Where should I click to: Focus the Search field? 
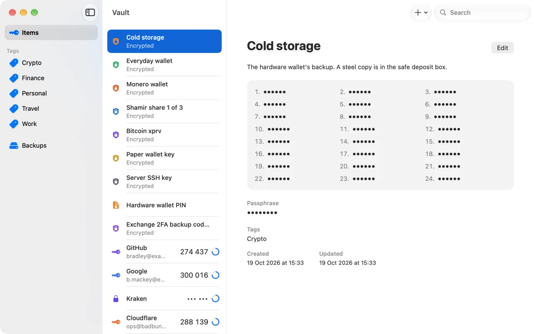point(482,13)
